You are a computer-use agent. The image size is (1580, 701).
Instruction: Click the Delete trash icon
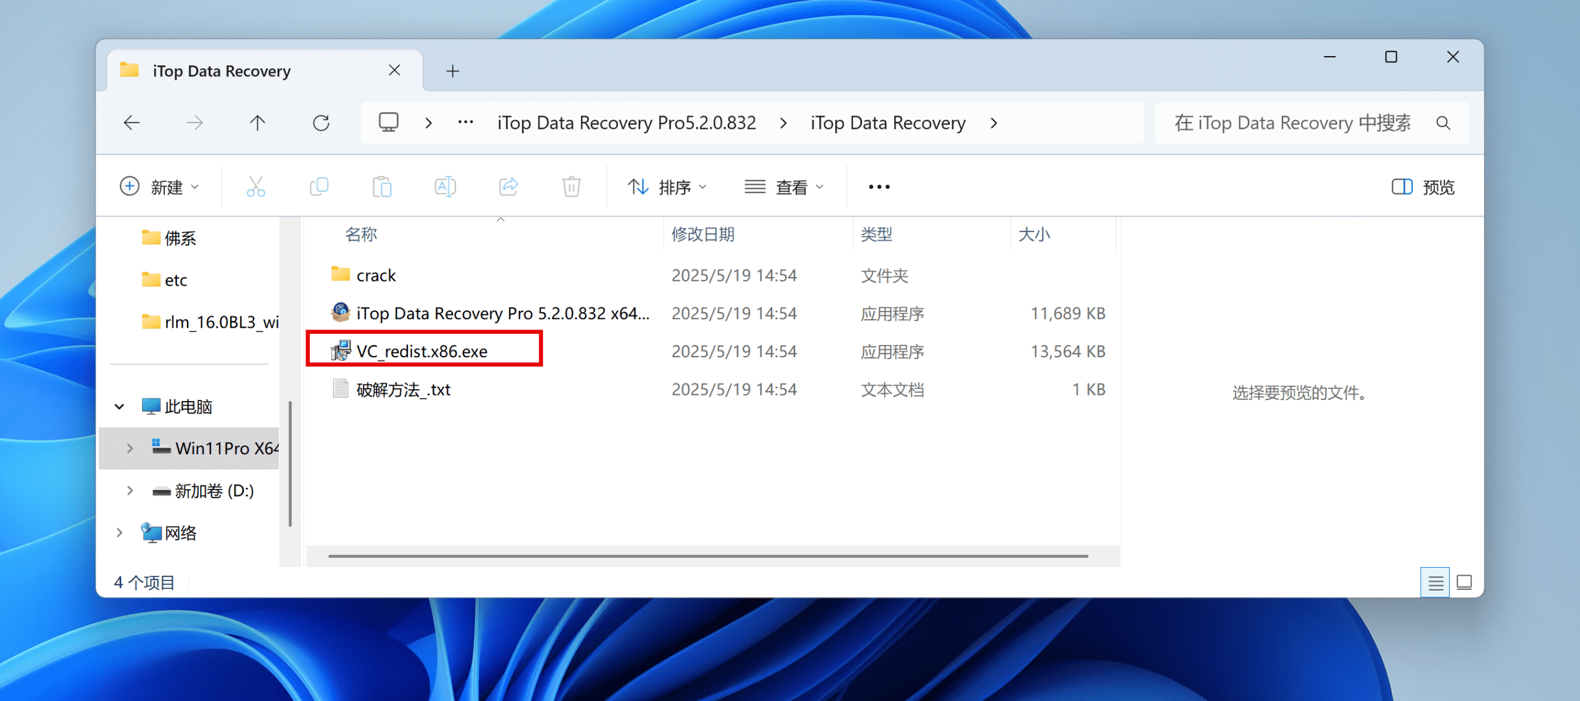[572, 186]
